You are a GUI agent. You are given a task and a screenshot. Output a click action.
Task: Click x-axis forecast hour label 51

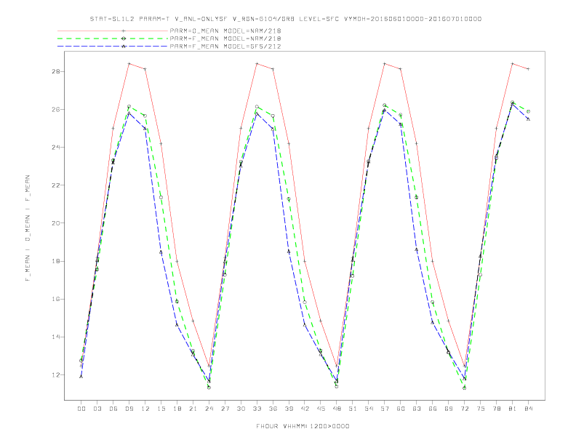click(x=353, y=409)
